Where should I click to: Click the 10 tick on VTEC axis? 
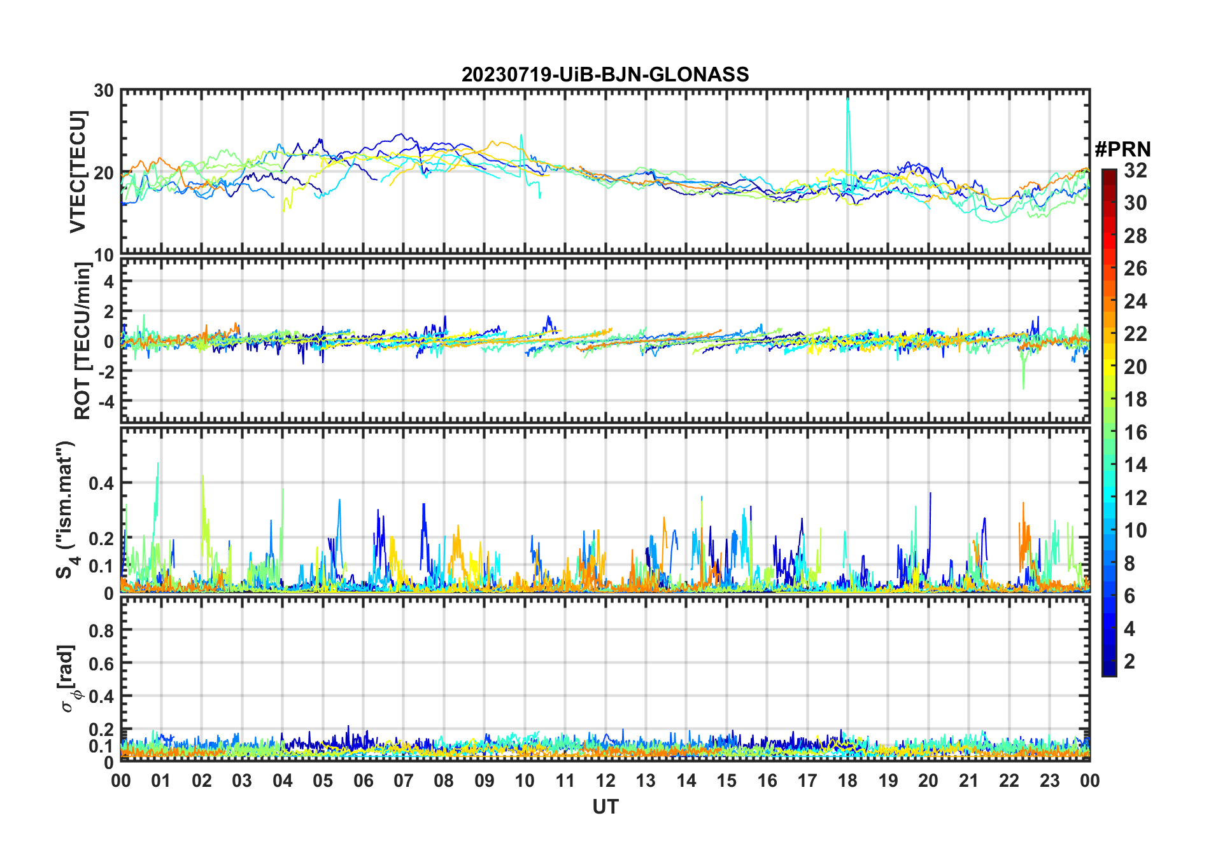[x=104, y=255]
